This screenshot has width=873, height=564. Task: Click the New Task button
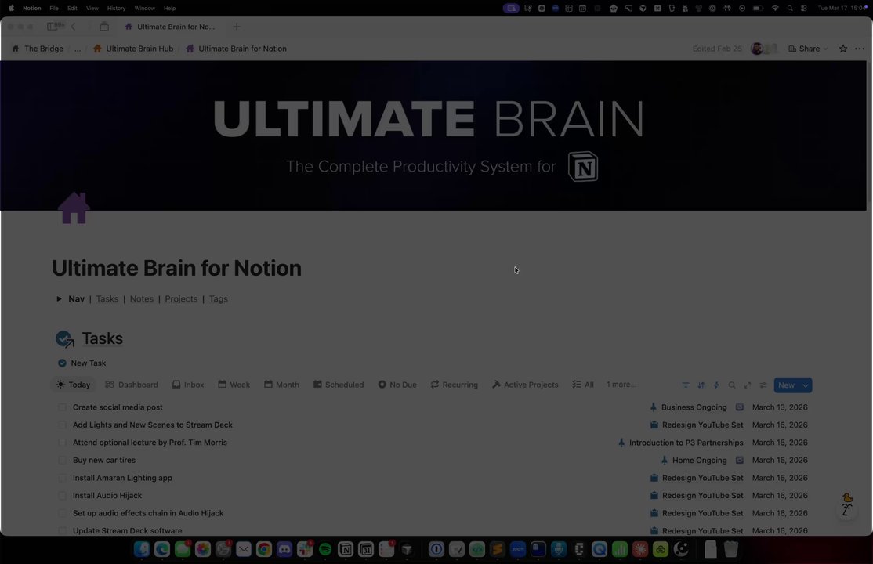(82, 363)
